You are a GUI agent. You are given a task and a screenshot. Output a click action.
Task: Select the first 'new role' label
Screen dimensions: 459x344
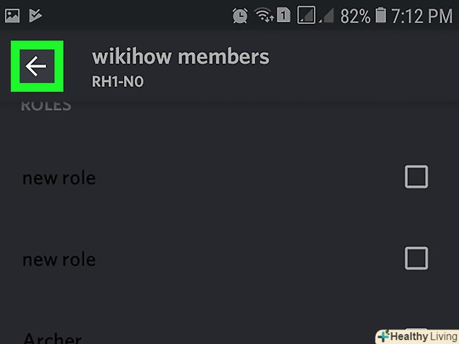point(59,178)
